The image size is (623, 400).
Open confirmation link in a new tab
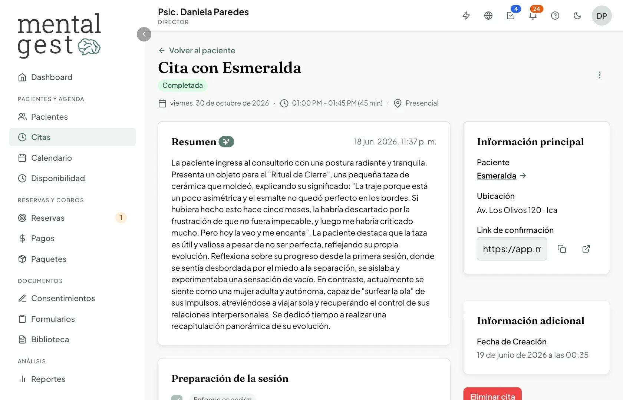click(586, 249)
